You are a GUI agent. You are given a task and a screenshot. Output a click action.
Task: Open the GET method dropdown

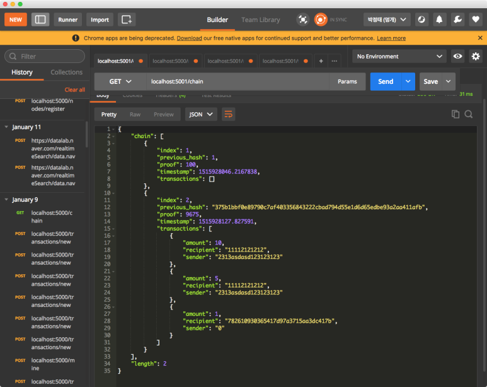120,81
